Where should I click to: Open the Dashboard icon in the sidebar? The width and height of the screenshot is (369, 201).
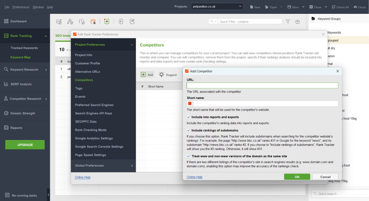pyautogui.click(x=6, y=21)
